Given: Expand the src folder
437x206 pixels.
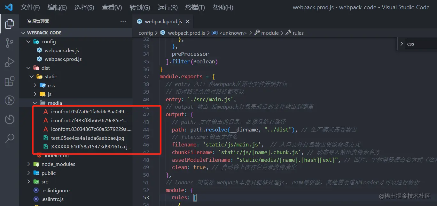Looking at the screenshot, I should [76, 182].
